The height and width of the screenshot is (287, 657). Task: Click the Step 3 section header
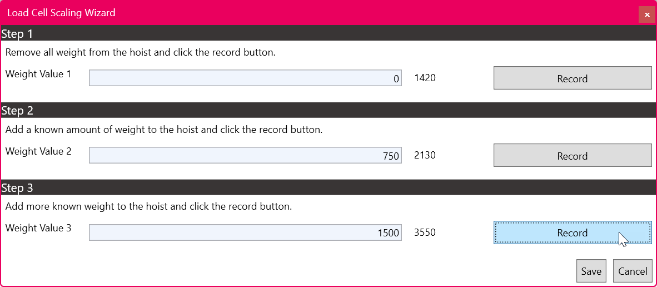pos(17,188)
